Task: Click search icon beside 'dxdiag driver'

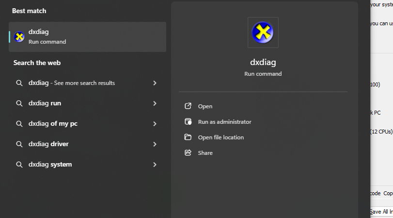Action: (x=19, y=144)
